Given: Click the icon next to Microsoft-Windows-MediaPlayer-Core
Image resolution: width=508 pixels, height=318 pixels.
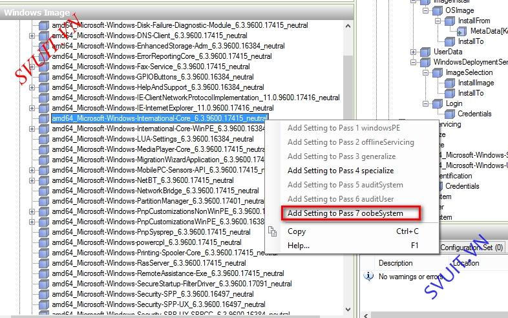Looking at the screenshot, I should coord(44,149).
